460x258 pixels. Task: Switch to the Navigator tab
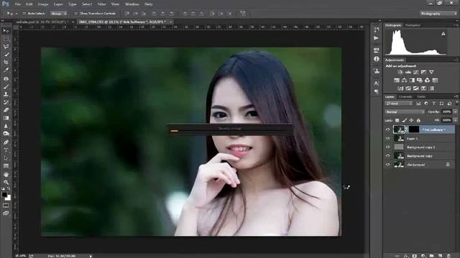click(x=413, y=25)
